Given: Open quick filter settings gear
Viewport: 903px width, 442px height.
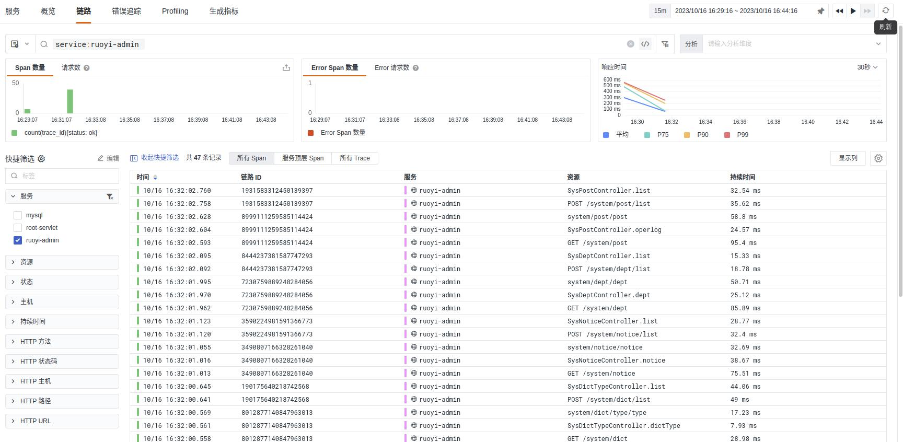Looking at the screenshot, I should pyautogui.click(x=41, y=158).
